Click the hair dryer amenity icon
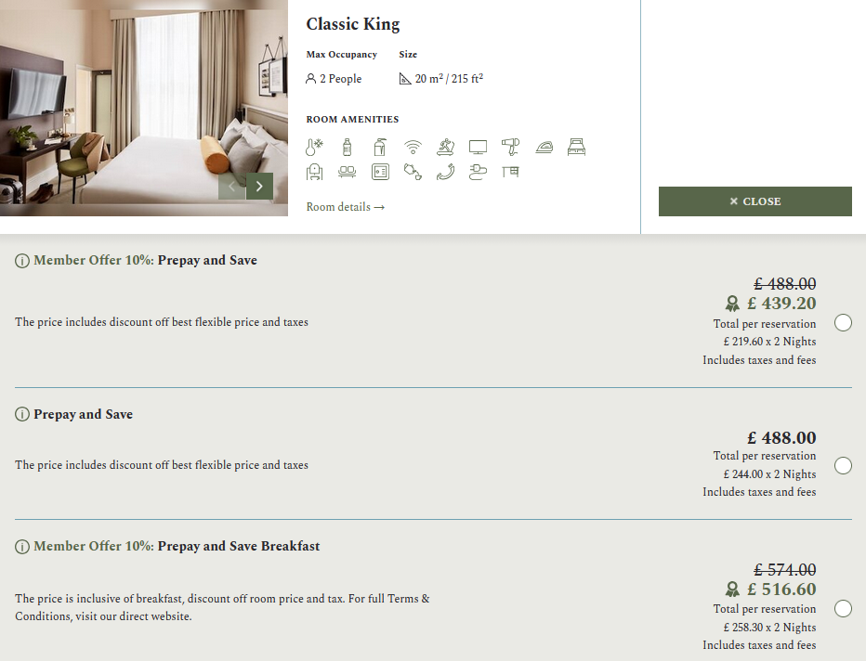This screenshot has height=661, width=866. coord(511,147)
